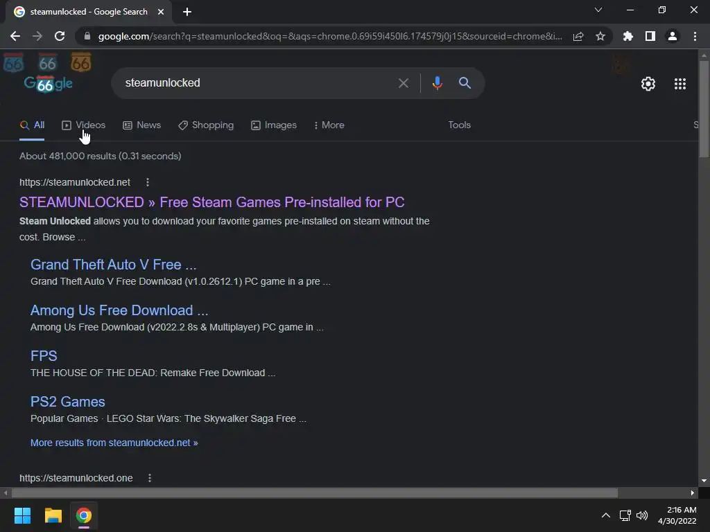Screen dimensions: 710x532
Task: Bookmark this page with the star icon
Action: click(x=600, y=36)
